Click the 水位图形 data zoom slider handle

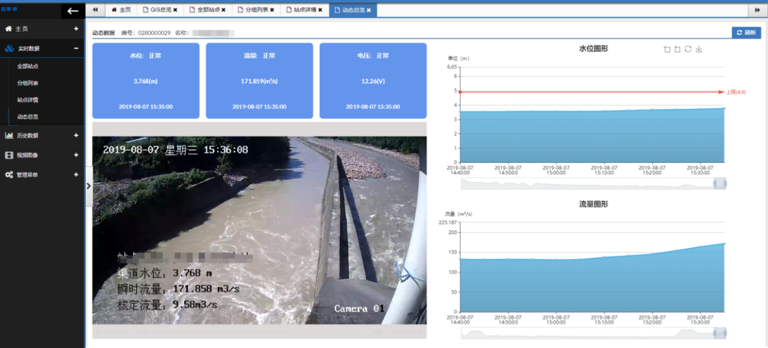point(720,183)
